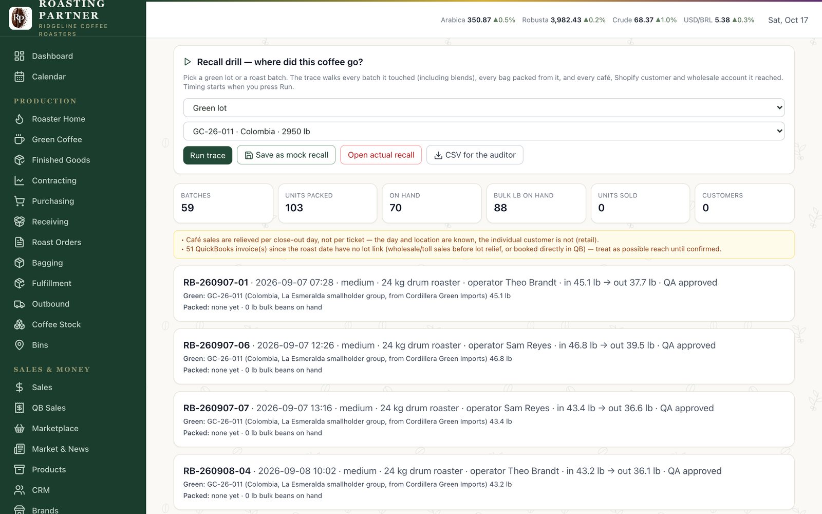The image size is (822, 514).
Task: Click batch RB-260907-07 heading
Action: (216, 408)
